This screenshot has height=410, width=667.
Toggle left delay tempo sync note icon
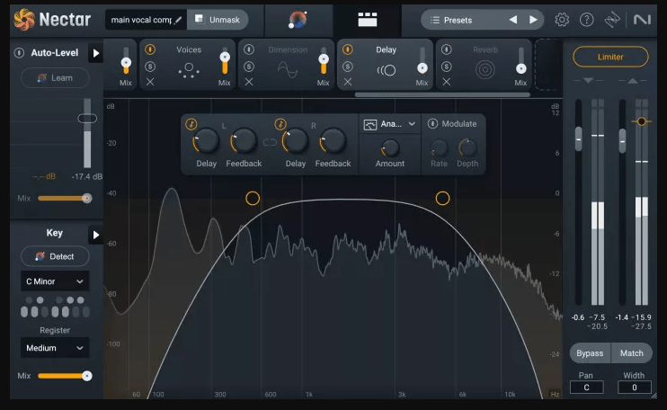pos(191,124)
